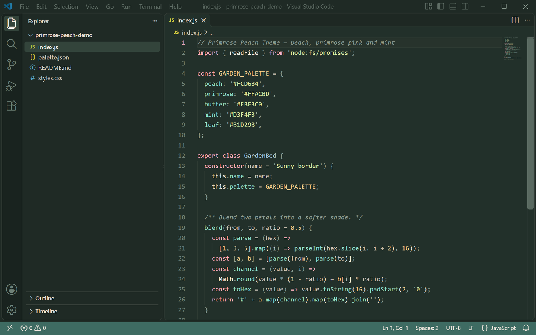
Task: Open styles.css in the Explorer
Action: point(92,78)
